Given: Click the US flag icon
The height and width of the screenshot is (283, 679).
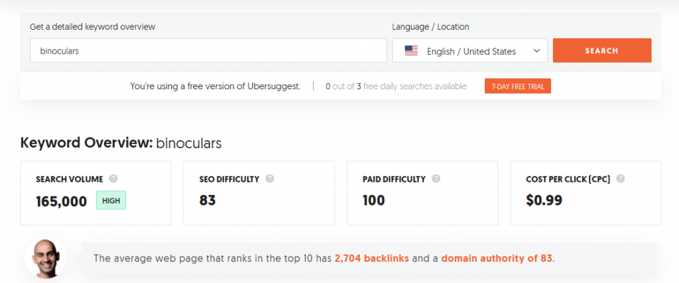Looking at the screenshot, I should click(x=411, y=51).
